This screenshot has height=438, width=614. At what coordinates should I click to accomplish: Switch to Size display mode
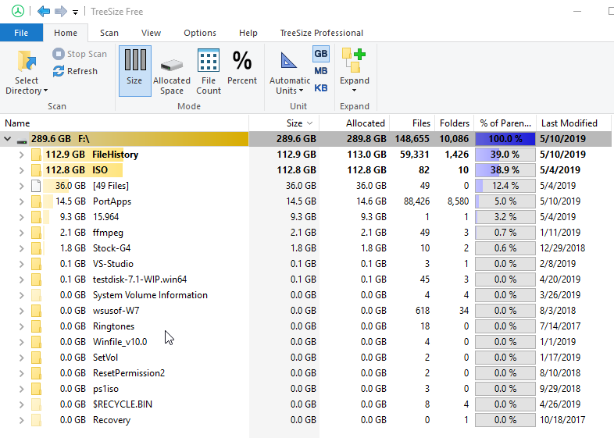134,71
